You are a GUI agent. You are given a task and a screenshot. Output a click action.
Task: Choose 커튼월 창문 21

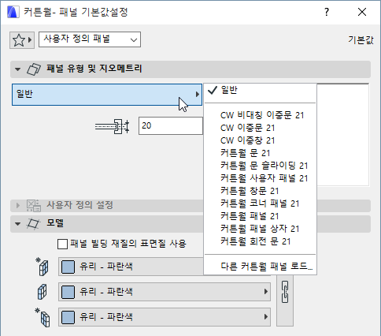click(260, 191)
